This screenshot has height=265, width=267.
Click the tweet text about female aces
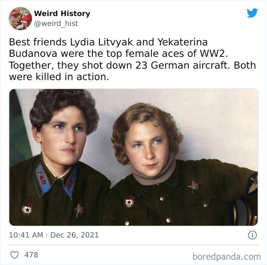[132, 59]
